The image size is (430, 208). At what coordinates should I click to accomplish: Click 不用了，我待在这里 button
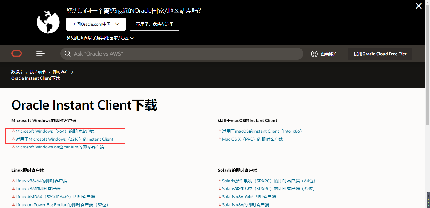point(154,24)
